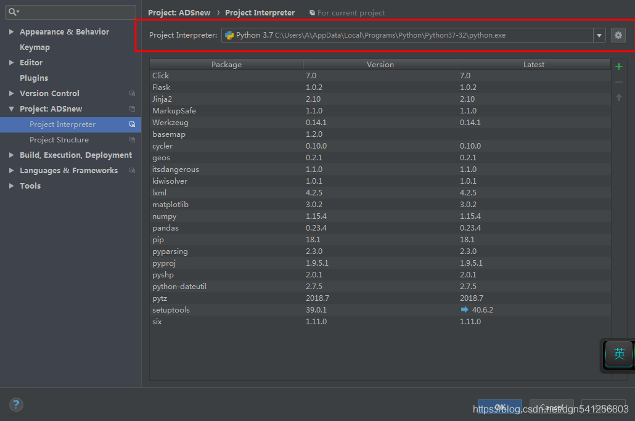Click the copy icon beside Version Control
Image resolution: width=635 pixels, height=421 pixels.
point(132,94)
